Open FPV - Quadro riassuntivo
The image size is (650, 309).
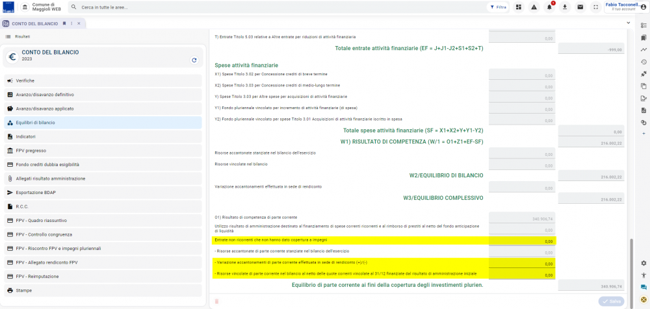(x=103, y=220)
